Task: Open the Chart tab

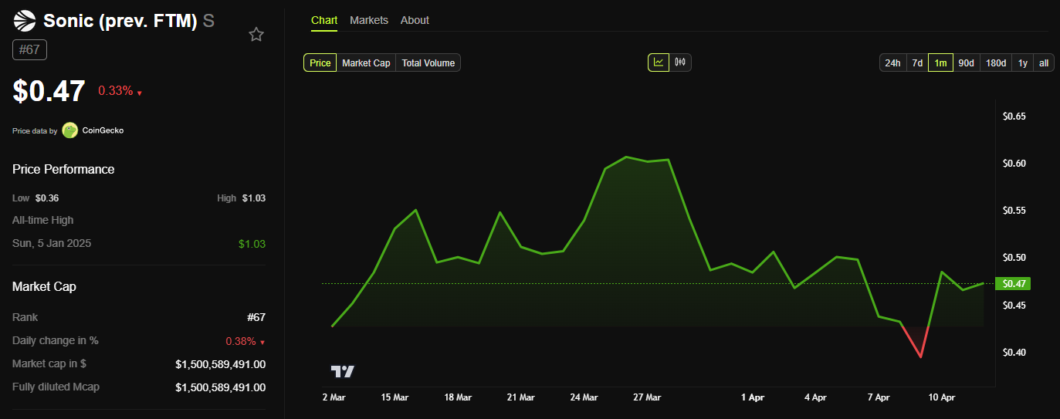Action: pyautogui.click(x=324, y=20)
